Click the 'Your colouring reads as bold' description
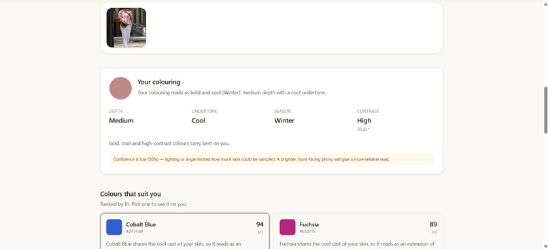This screenshot has width=548, height=249. click(x=232, y=93)
